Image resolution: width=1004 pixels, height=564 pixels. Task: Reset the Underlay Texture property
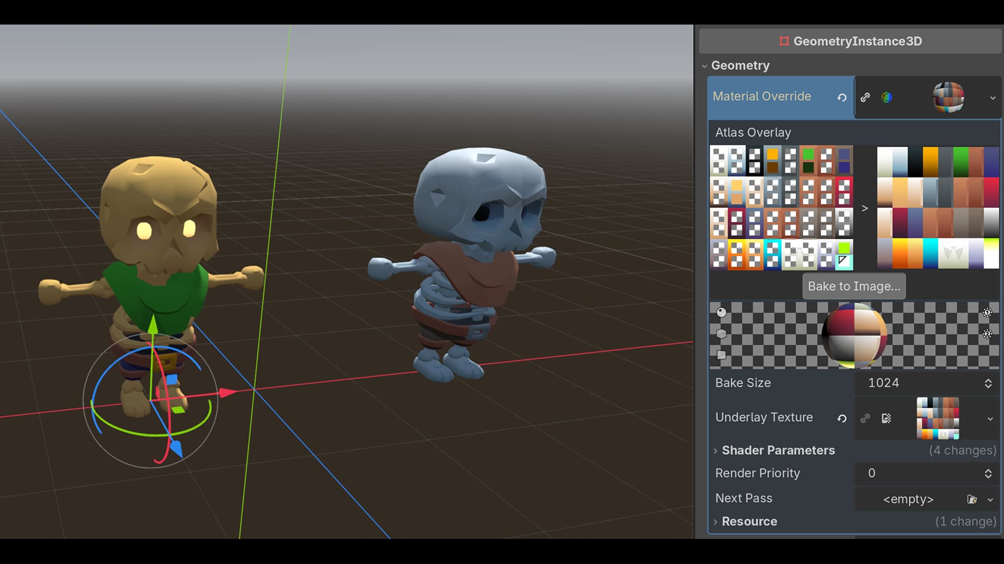coord(842,418)
